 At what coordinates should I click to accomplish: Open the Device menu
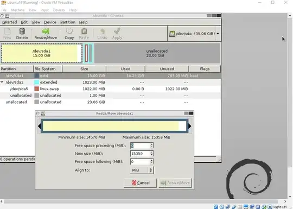50,22
